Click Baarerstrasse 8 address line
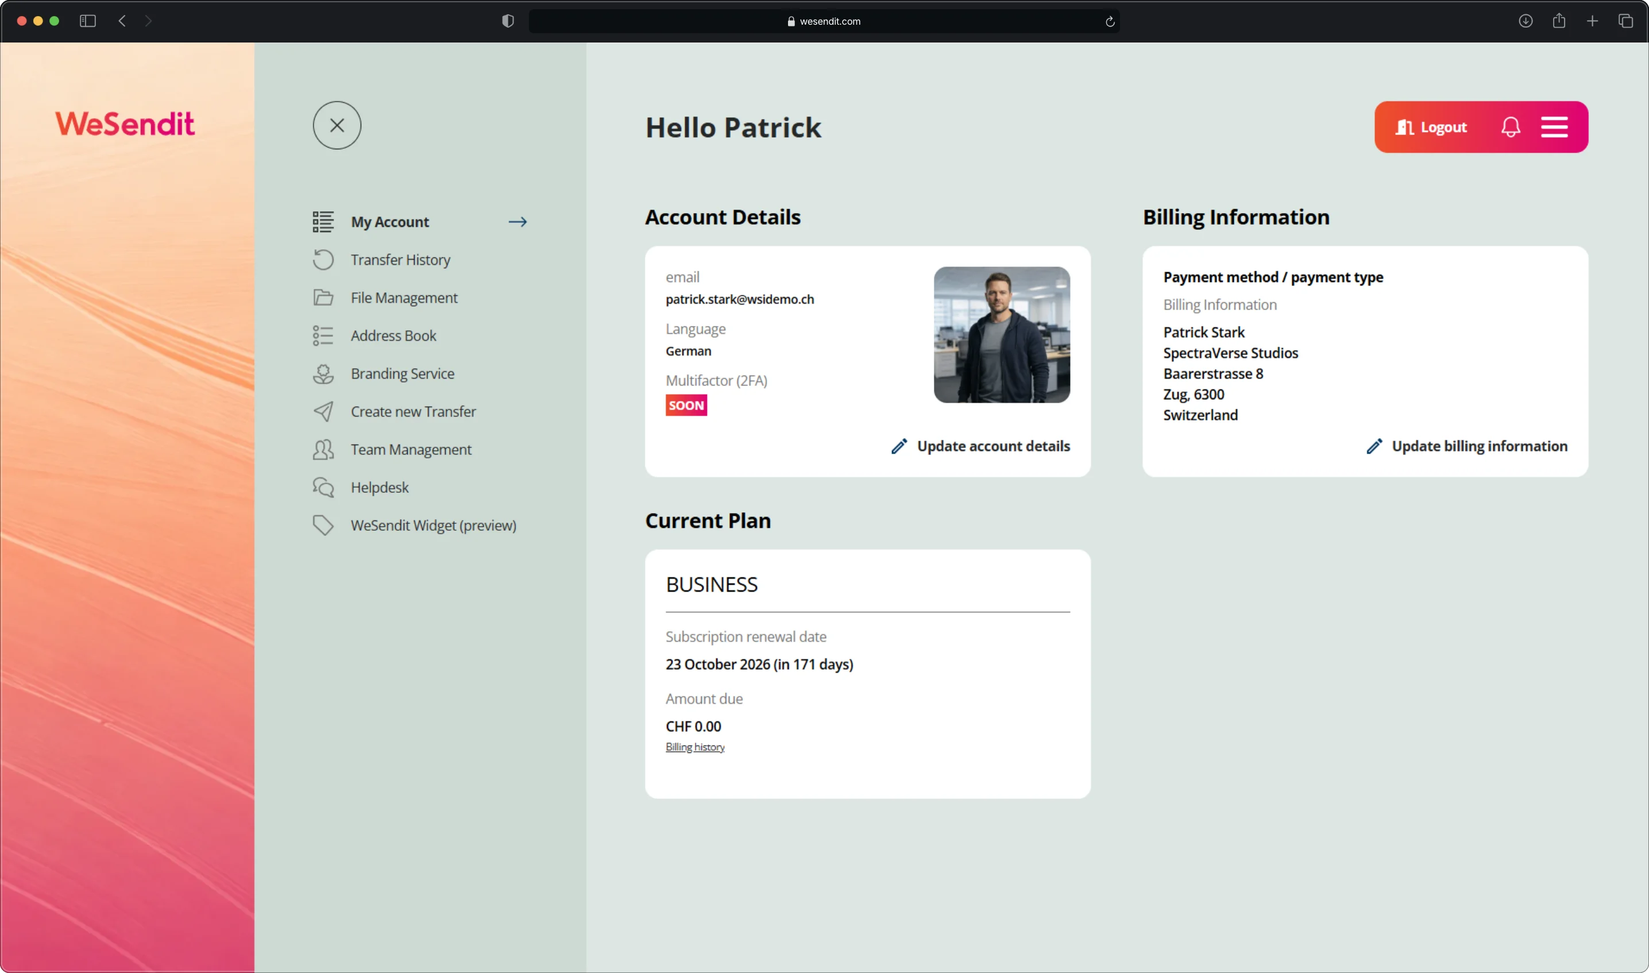 pos(1213,374)
